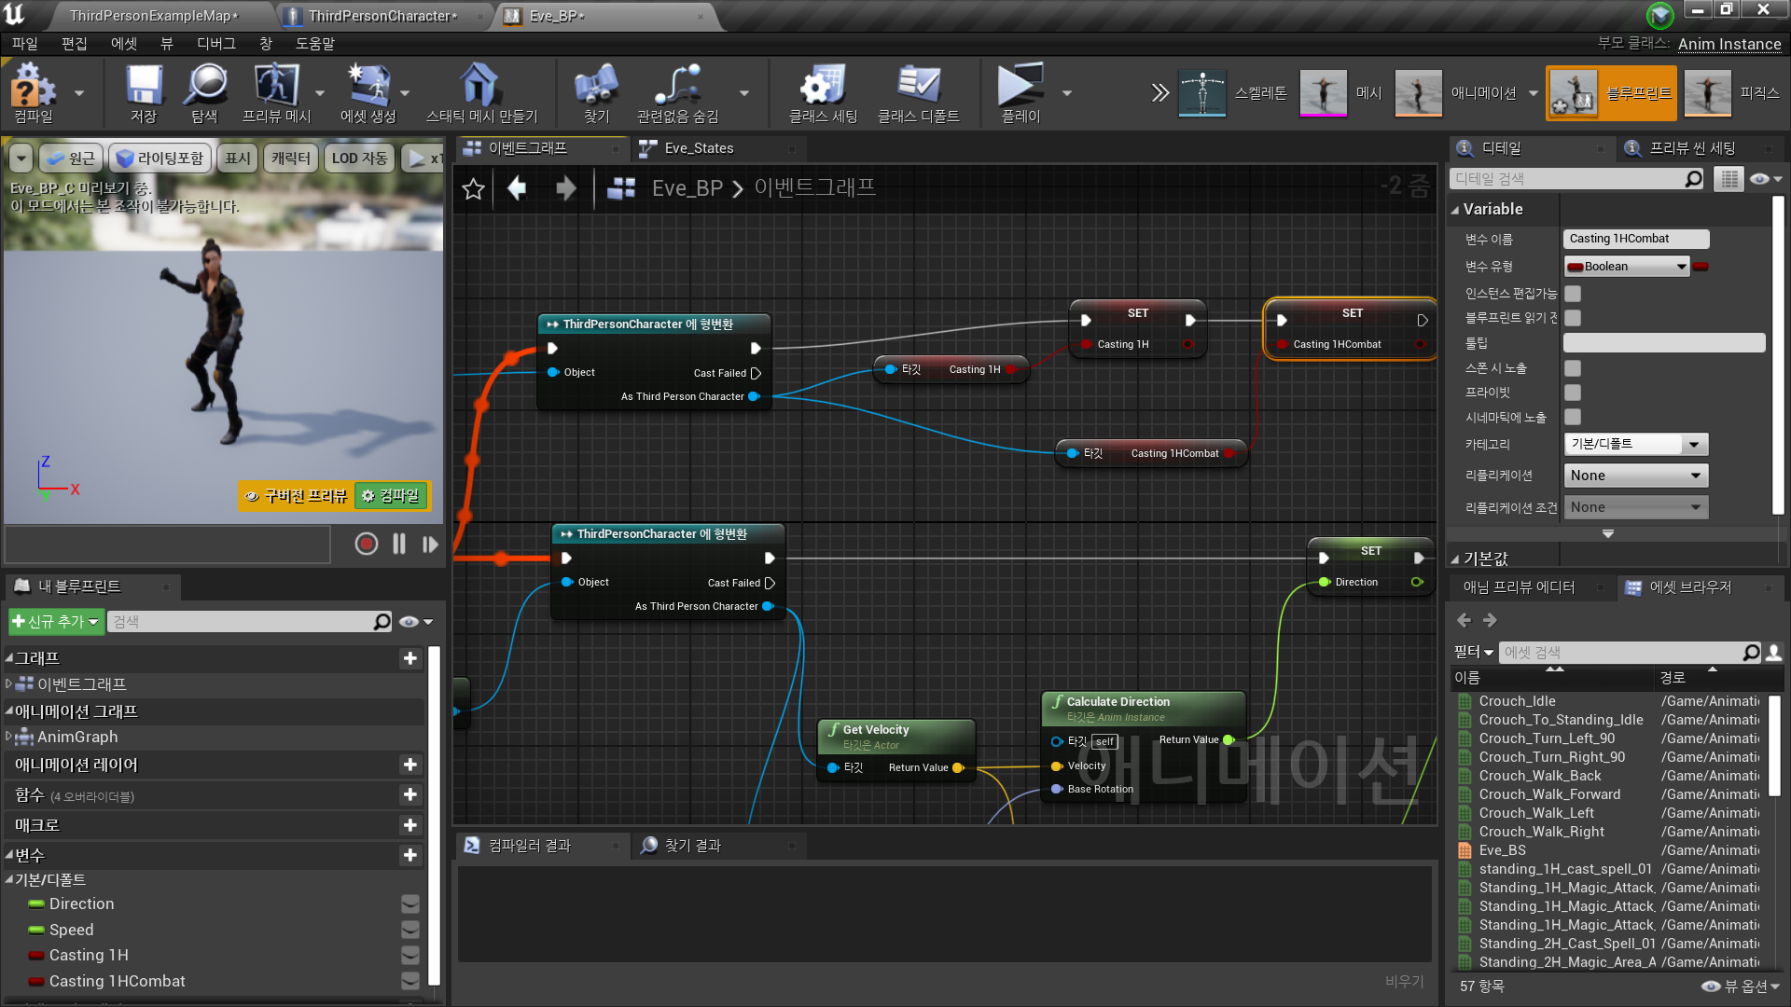Toggle the 프라이빗 checkbox

(1573, 392)
